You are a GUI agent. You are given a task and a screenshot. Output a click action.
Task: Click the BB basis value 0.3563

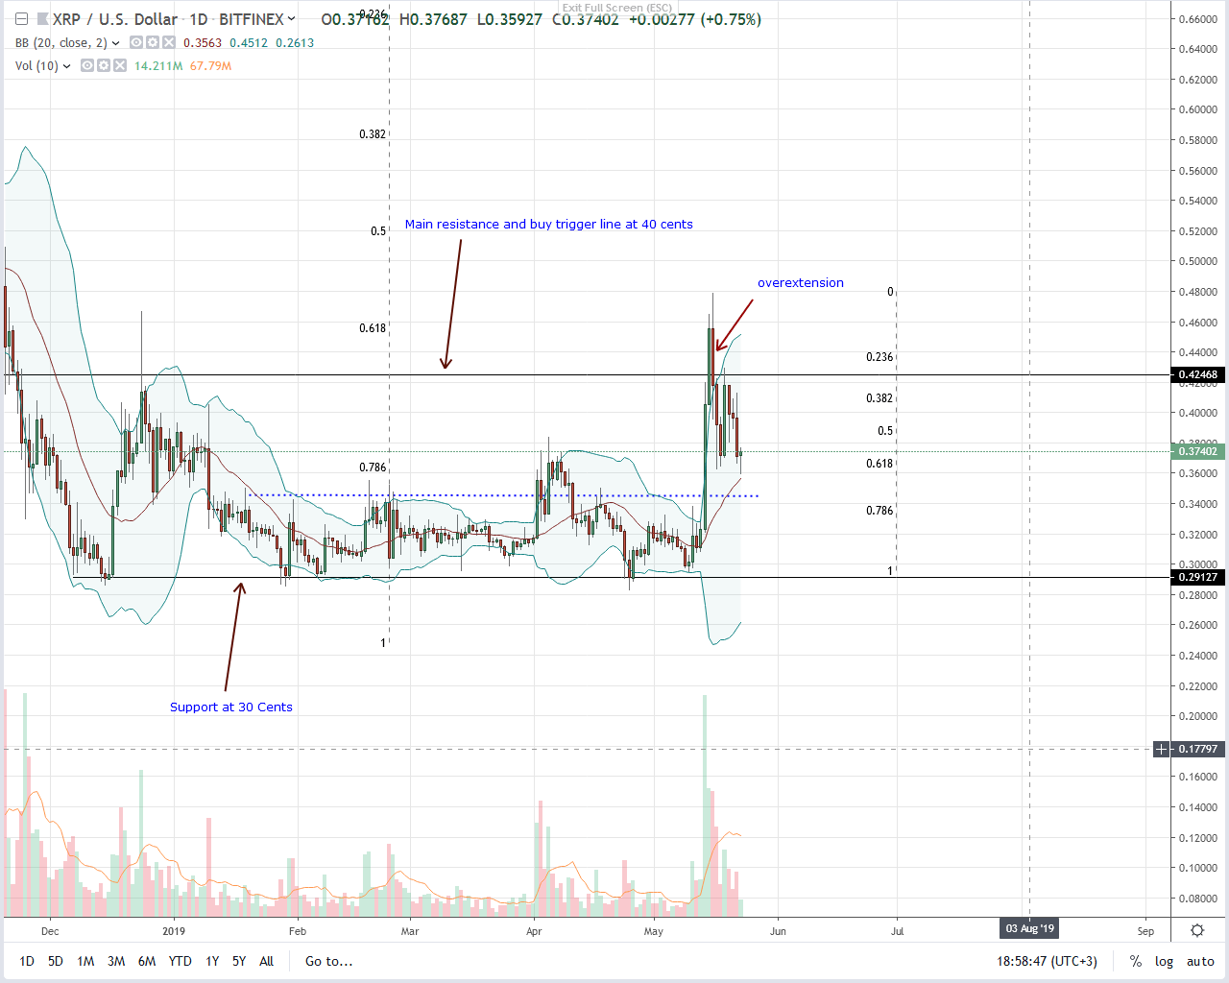(203, 43)
